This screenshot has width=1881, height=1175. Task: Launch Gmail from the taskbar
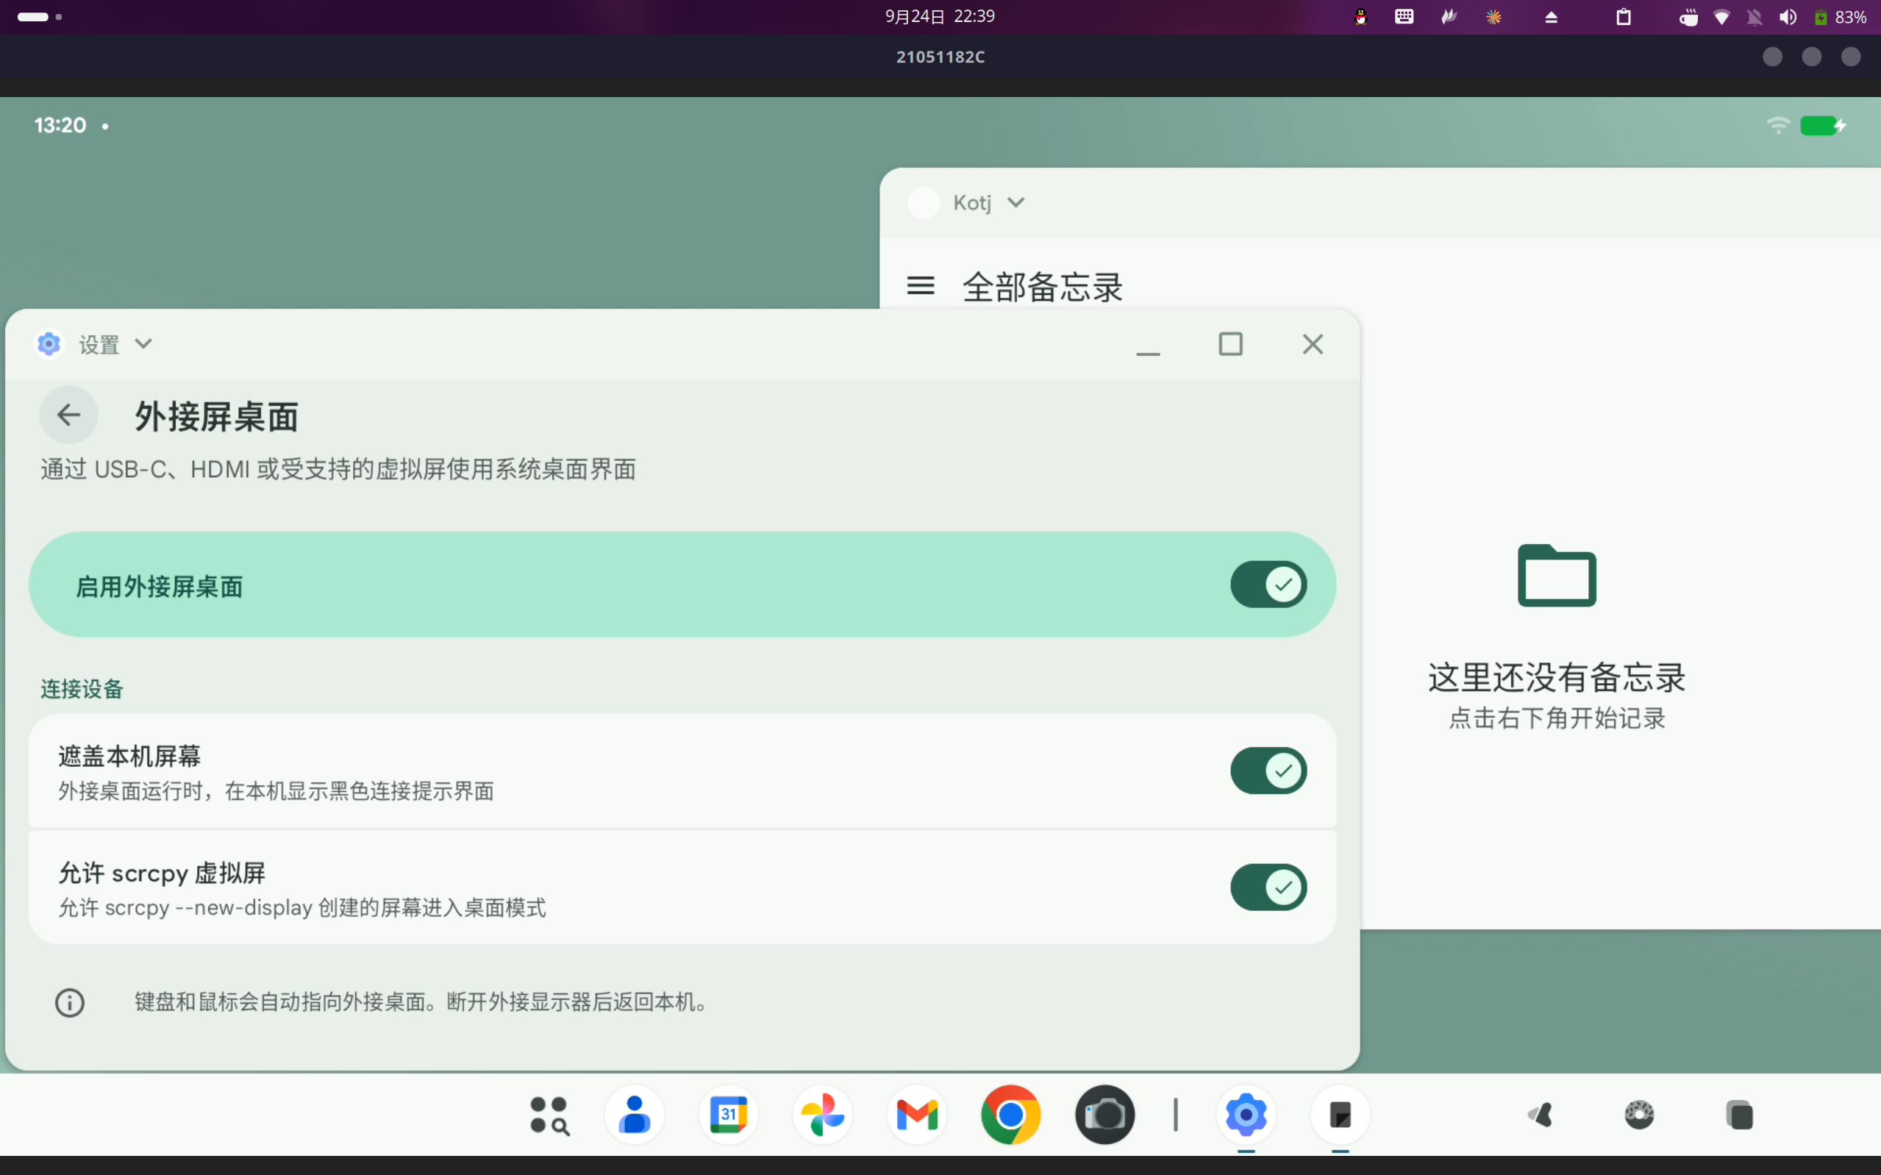(x=917, y=1115)
